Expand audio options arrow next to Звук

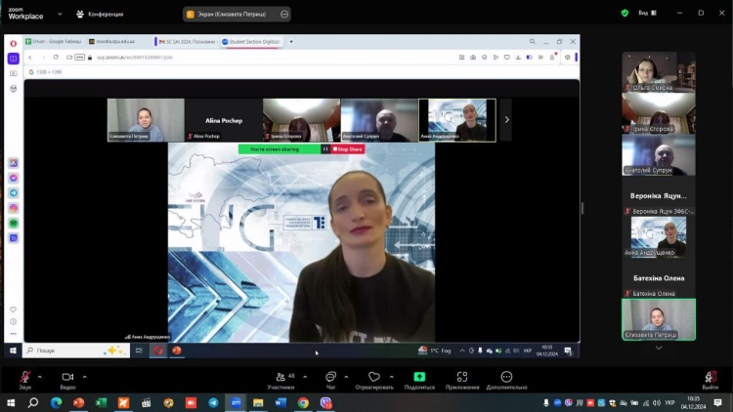pyautogui.click(x=41, y=376)
